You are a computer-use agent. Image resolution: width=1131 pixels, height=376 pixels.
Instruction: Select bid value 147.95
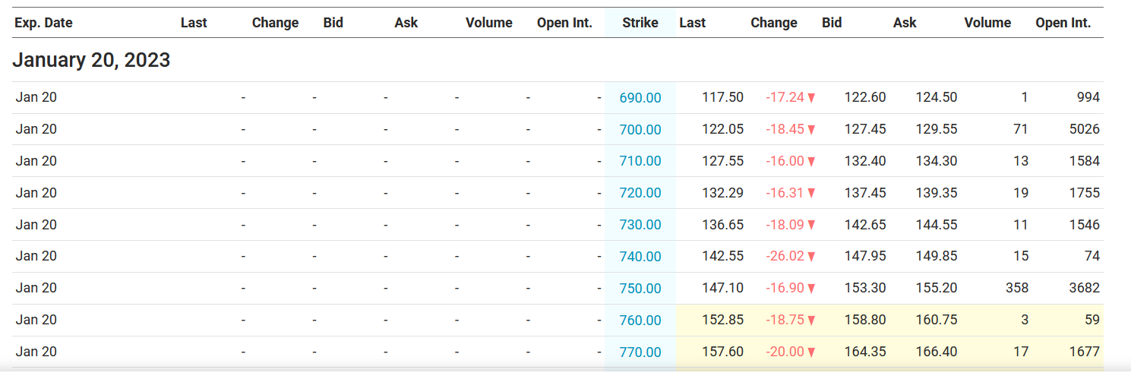pos(865,256)
